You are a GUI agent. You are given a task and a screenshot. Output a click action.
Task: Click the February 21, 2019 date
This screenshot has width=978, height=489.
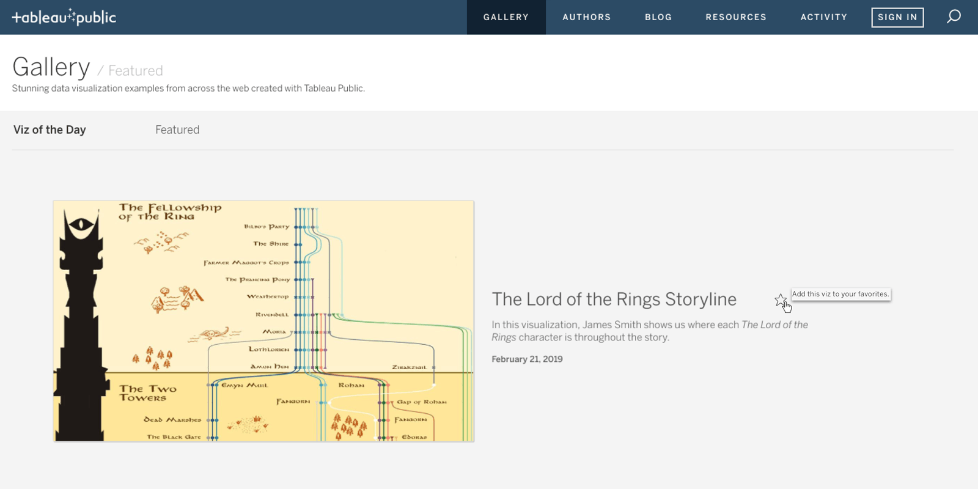point(527,359)
